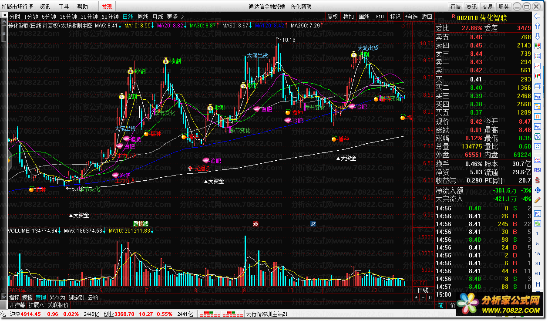
Task: Switch to 1分钟 period
Action: click(31, 17)
